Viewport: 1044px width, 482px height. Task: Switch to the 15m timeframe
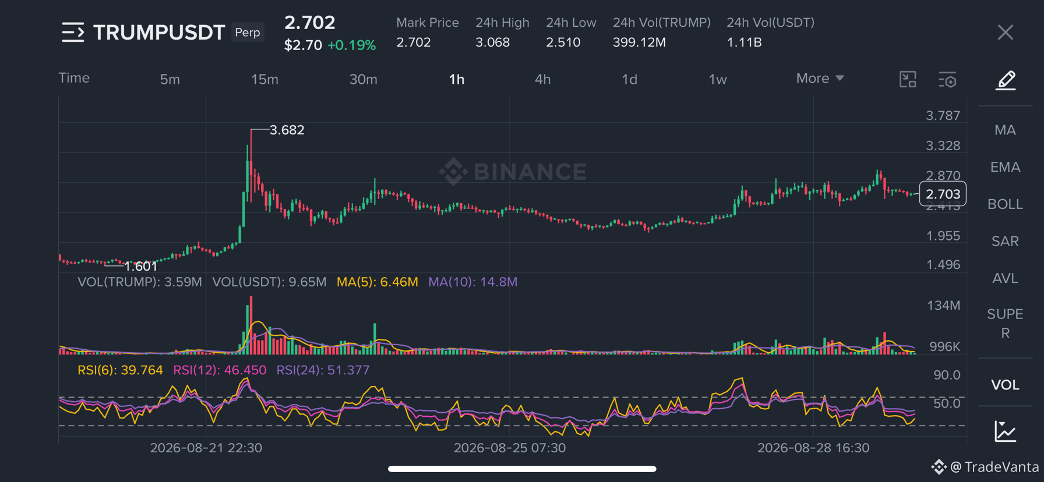pos(264,79)
